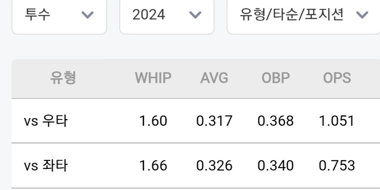Click WHIP value 1.60 for 우타

[153, 121]
